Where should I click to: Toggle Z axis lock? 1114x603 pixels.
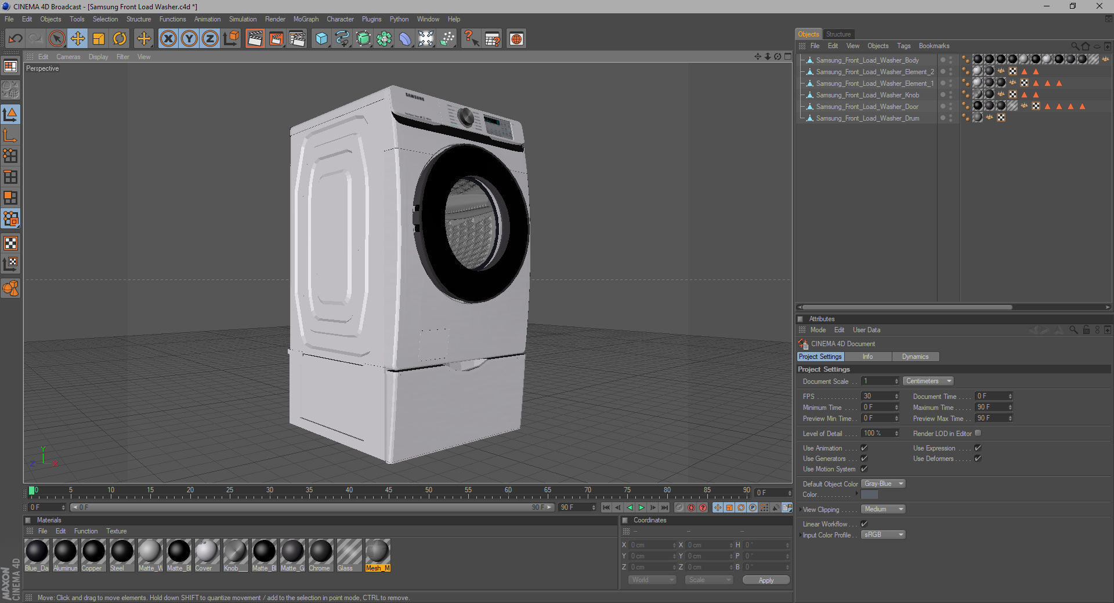210,39
